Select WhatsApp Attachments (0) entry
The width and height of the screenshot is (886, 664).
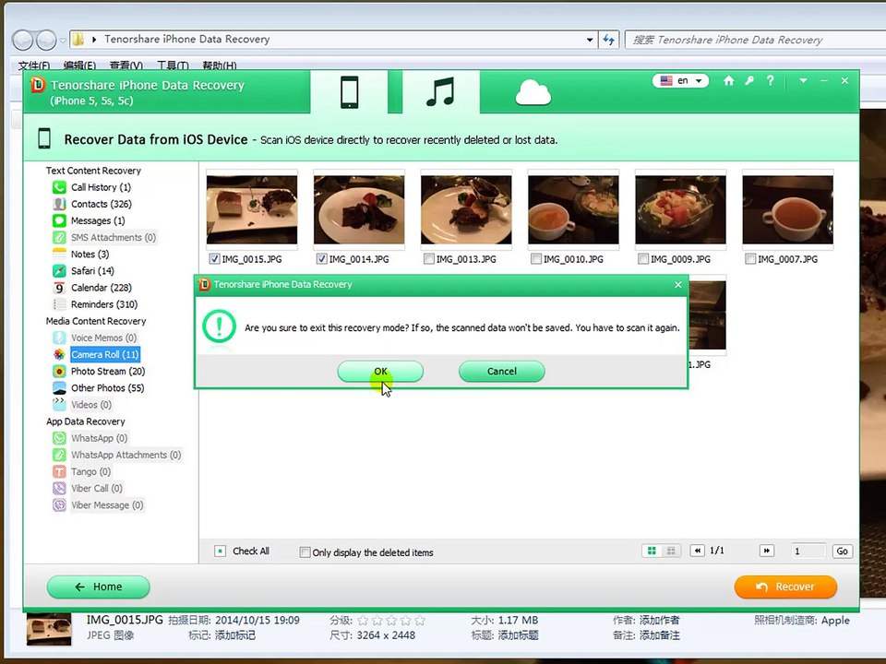pyautogui.click(x=126, y=455)
